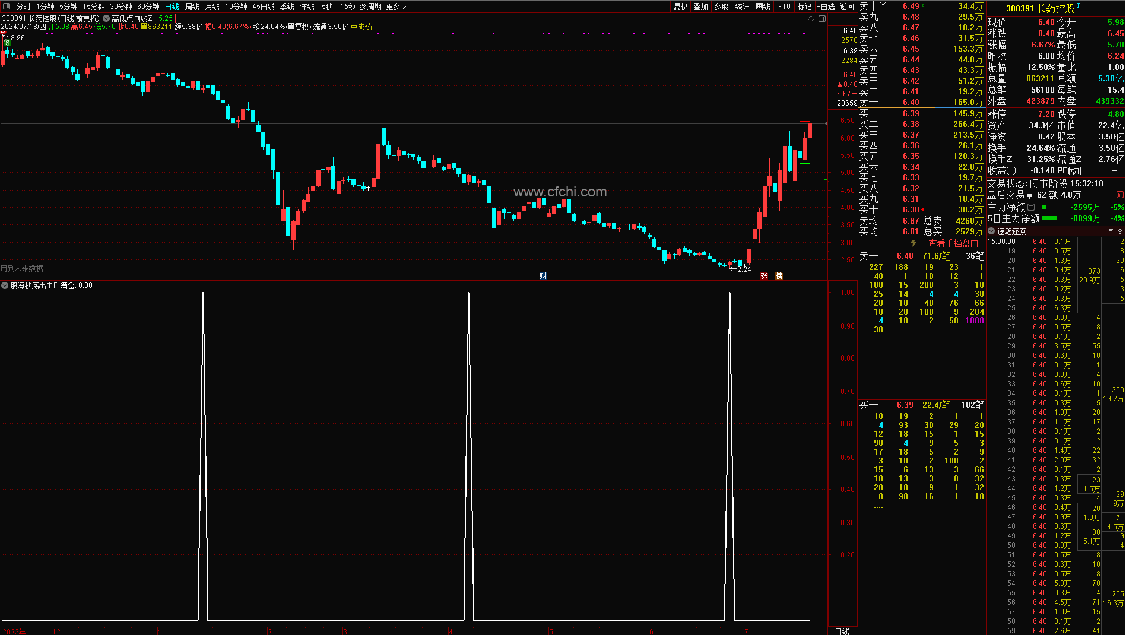Click the 日线 label at chart bottom right
This screenshot has width=1126, height=635.
tap(842, 631)
